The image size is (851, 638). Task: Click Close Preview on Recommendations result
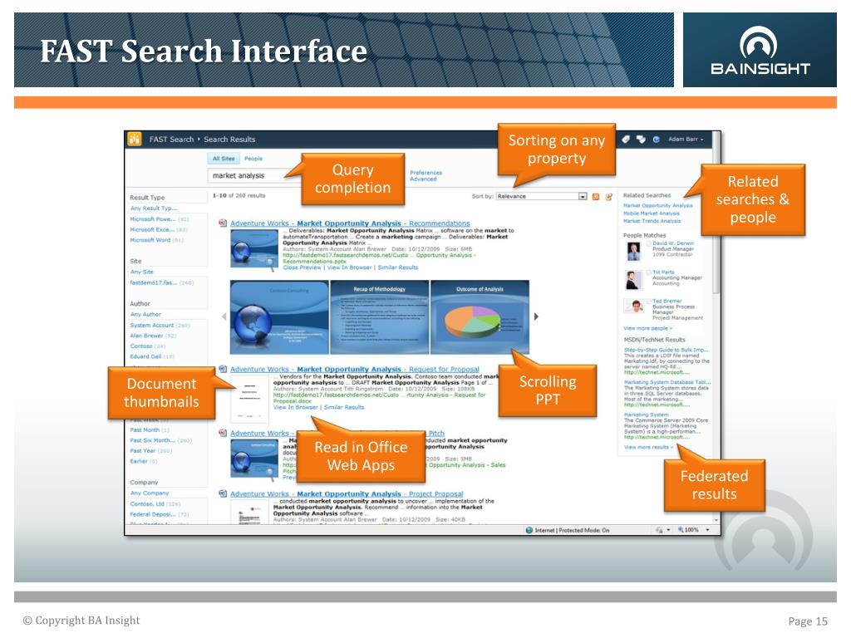(303, 267)
